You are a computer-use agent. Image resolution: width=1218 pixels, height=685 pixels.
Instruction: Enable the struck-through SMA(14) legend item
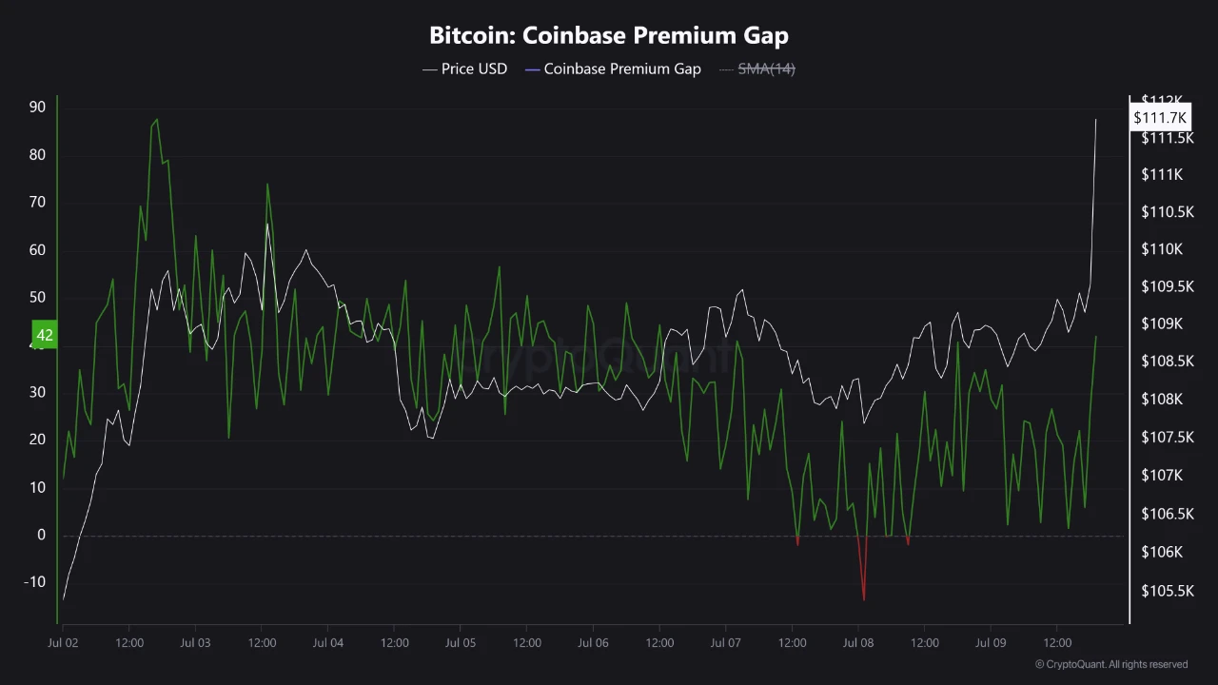click(x=766, y=68)
